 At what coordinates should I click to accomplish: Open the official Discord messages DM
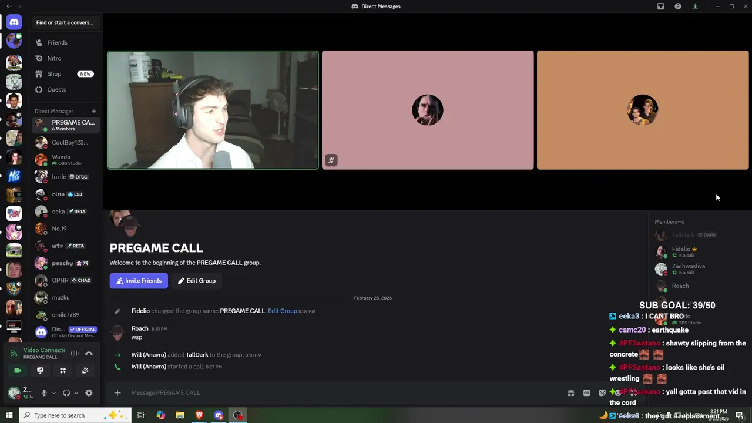pyautogui.click(x=66, y=332)
